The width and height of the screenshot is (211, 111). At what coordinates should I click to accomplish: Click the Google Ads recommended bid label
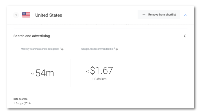[x=97, y=49]
